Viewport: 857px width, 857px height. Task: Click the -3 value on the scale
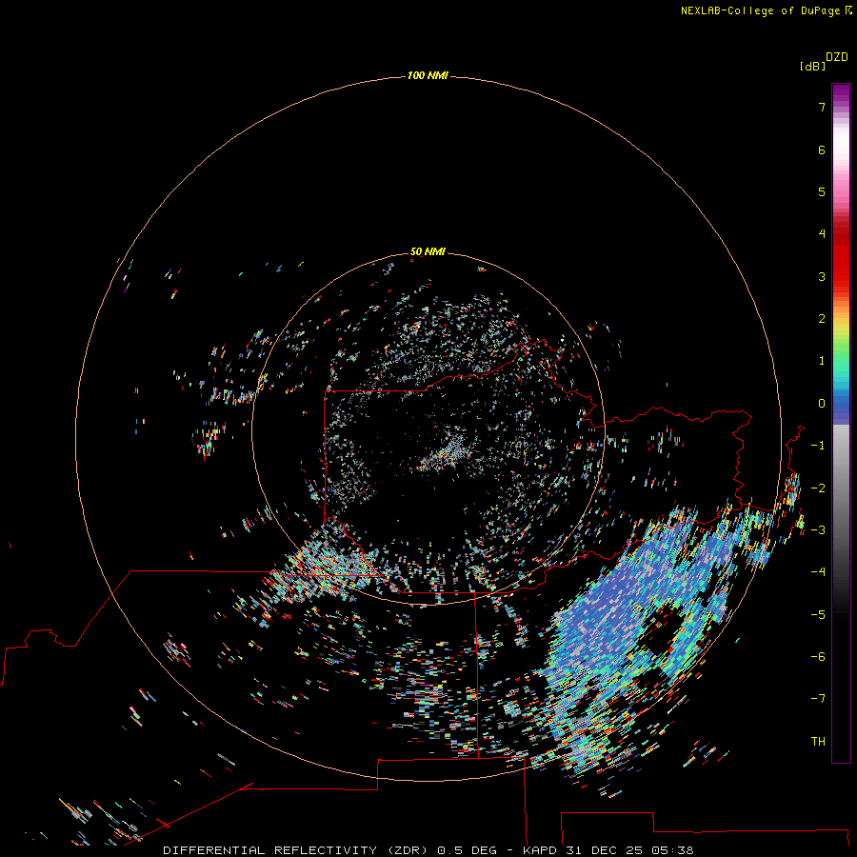(818, 530)
